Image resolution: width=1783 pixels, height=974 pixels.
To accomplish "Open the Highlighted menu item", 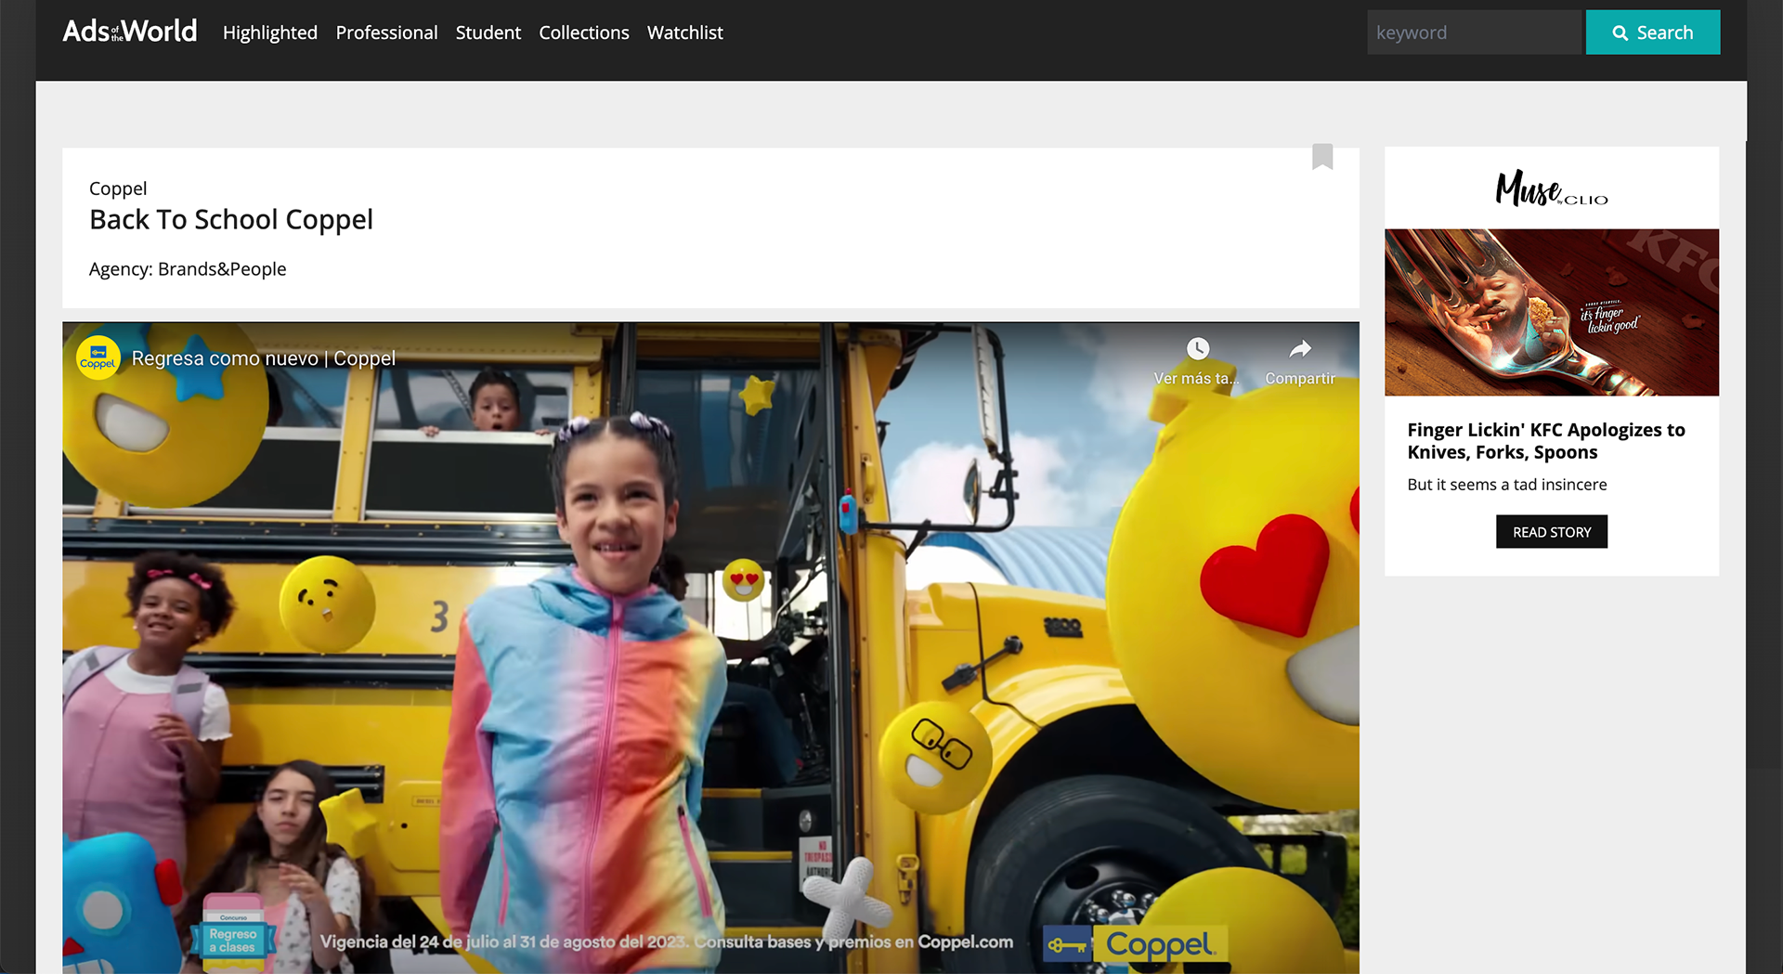I will pyautogui.click(x=270, y=32).
